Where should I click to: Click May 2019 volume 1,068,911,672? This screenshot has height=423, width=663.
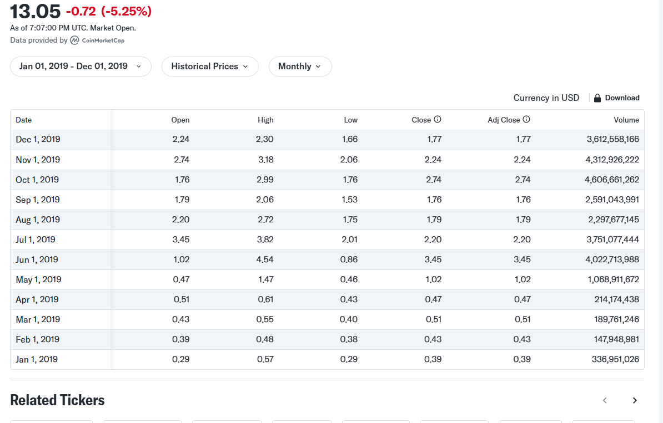pyautogui.click(x=614, y=279)
